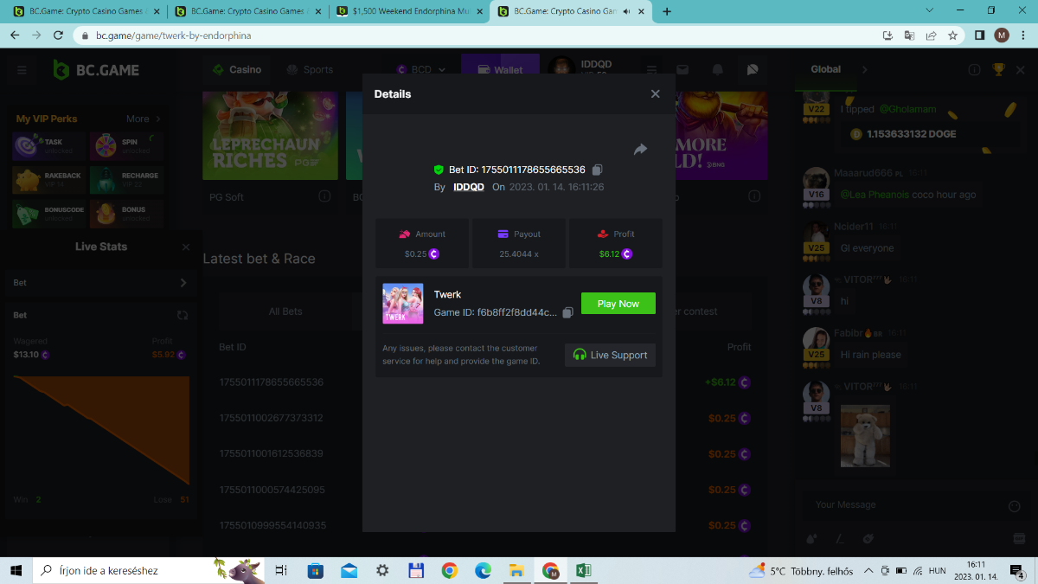The height and width of the screenshot is (584, 1038).
Task: Click the refresh icon in Live Stats
Action: coord(183,316)
